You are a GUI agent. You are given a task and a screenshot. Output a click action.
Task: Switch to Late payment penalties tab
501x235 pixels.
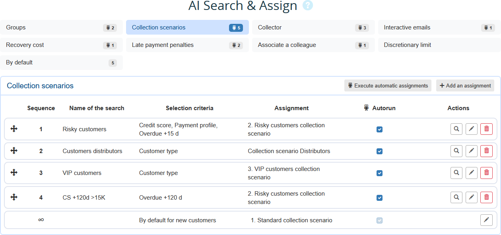pyautogui.click(x=187, y=45)
